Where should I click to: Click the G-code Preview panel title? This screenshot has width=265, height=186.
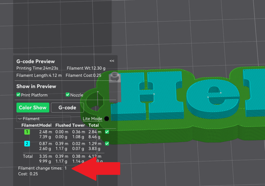tap(36, 62)
